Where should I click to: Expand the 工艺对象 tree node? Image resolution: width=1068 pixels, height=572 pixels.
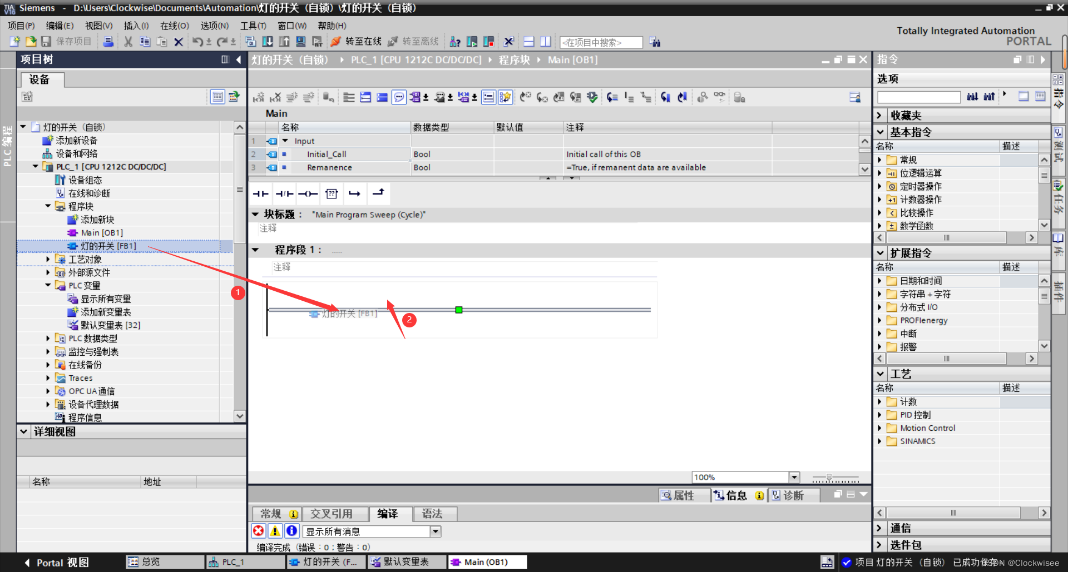point(48,259)
